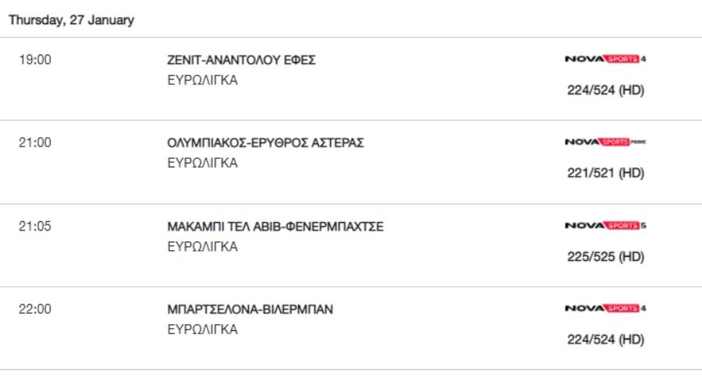Select channel number 221/521 (HD)
Screen dimensions: 702x377
pos(606,173)
